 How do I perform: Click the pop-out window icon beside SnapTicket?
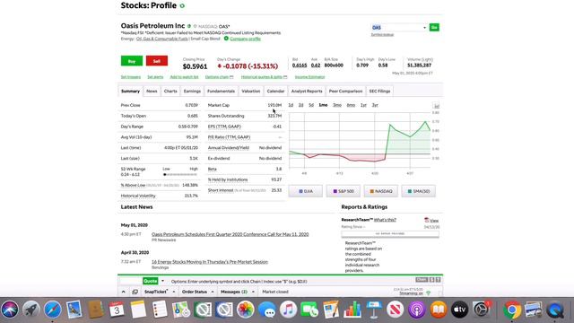pos(135,292)
